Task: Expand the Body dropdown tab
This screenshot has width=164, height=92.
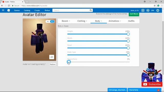Action: click(98, 21)
